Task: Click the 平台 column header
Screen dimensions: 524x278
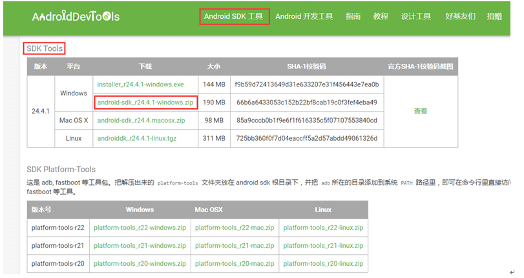Action: (x=74, y=66)
